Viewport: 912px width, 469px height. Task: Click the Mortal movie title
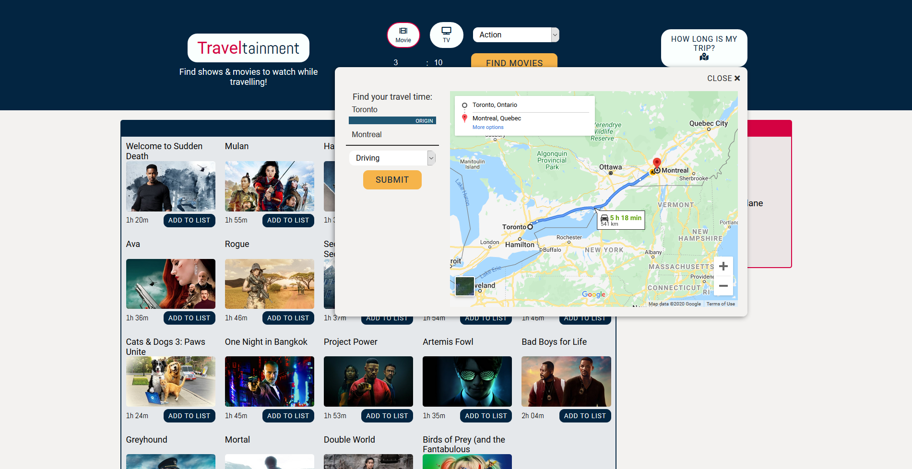click(x=237, y=440)
